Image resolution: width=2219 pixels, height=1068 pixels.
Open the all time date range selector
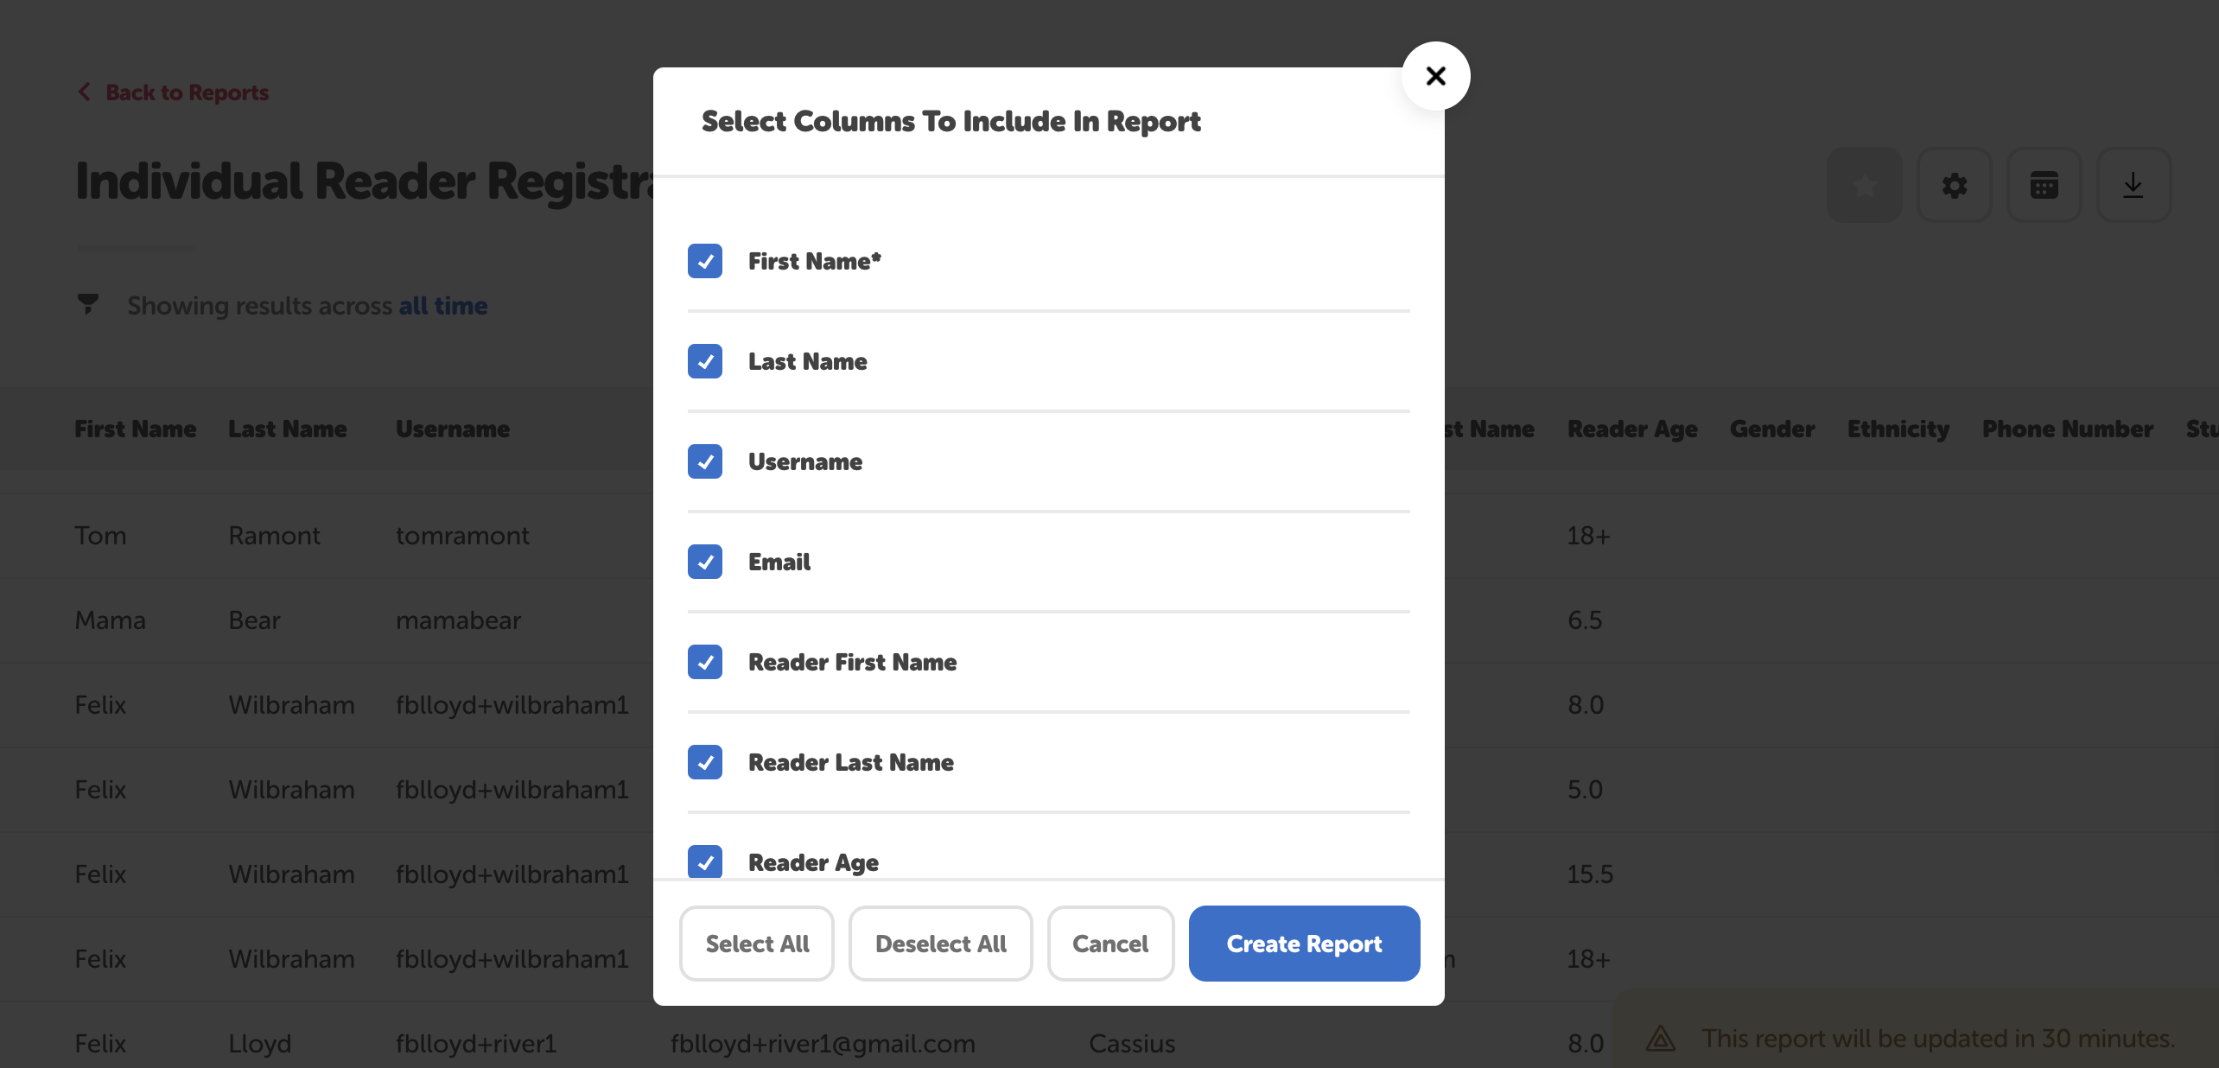(442, 305)
